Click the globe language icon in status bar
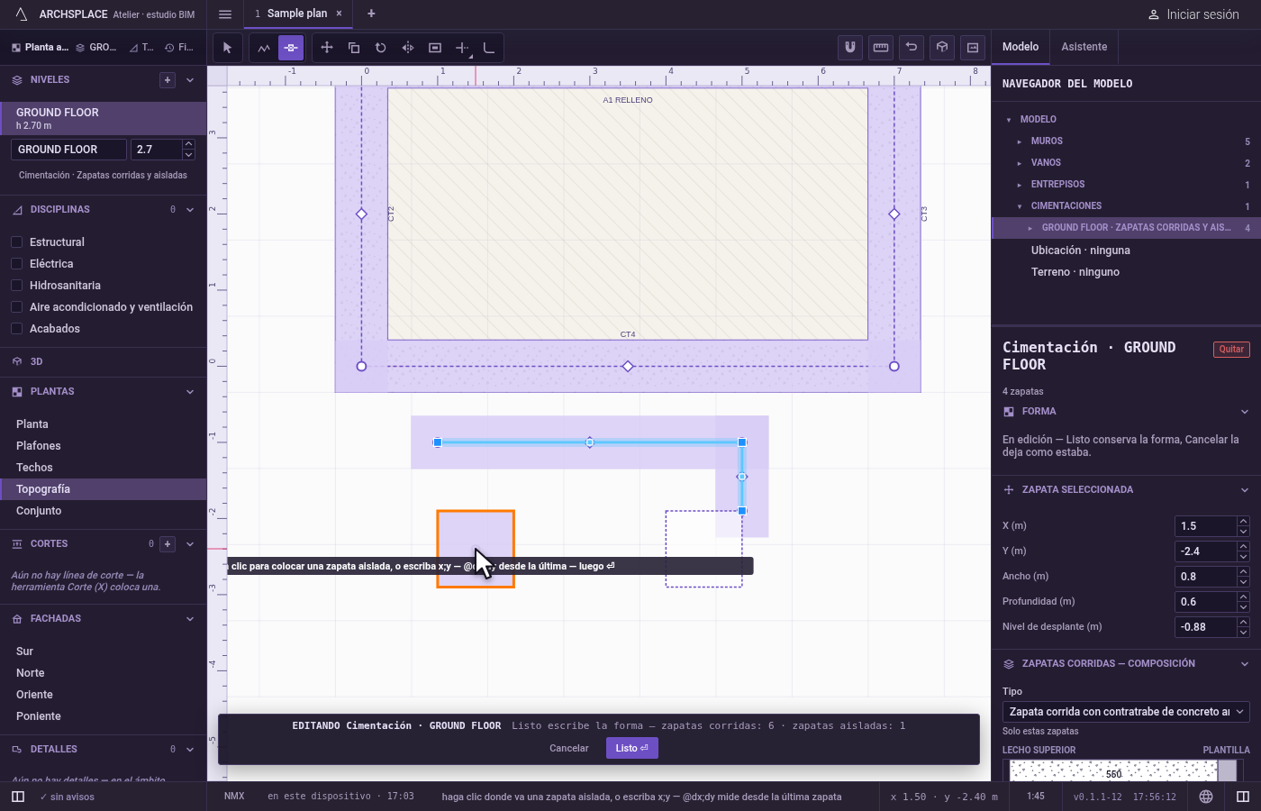1261x811 pixels. pos(1206,797)
